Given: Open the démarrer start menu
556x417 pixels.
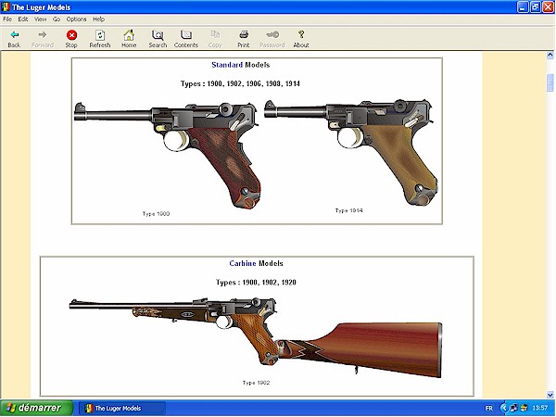Looking at the screenshot, I should [x=36, y=408].
